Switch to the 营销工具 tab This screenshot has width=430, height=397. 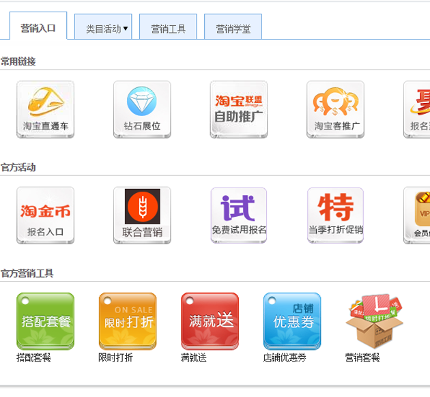coord(168,29)
